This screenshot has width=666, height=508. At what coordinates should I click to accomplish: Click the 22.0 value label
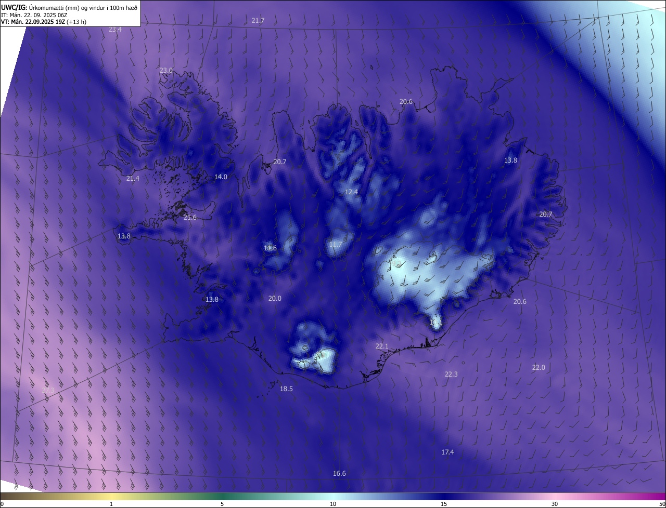539,368
